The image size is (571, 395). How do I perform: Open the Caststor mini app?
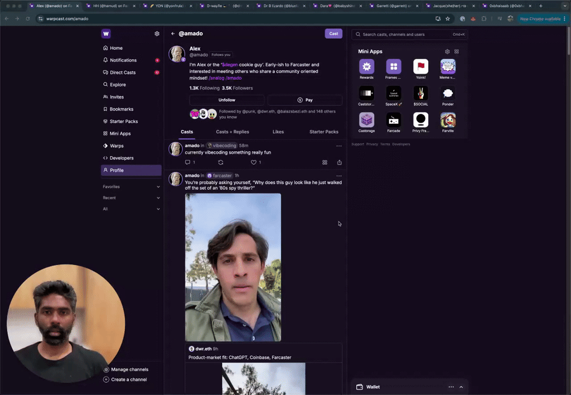(366, 93)
